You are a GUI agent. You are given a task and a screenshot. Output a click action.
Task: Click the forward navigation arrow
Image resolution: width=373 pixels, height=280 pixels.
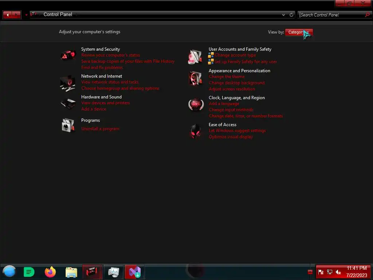tap(16, 15)
